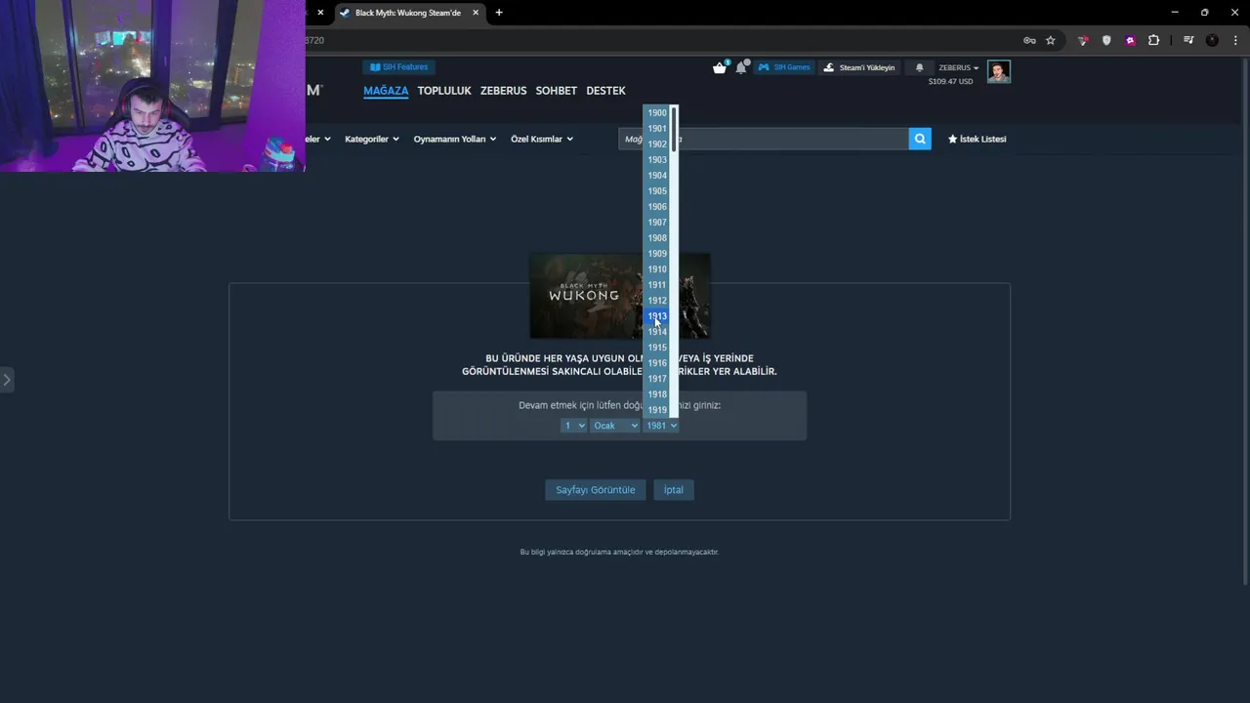This screenshot has width=1250, height=703.
Task: Select year 1919 in list
Action: (657, 410)
